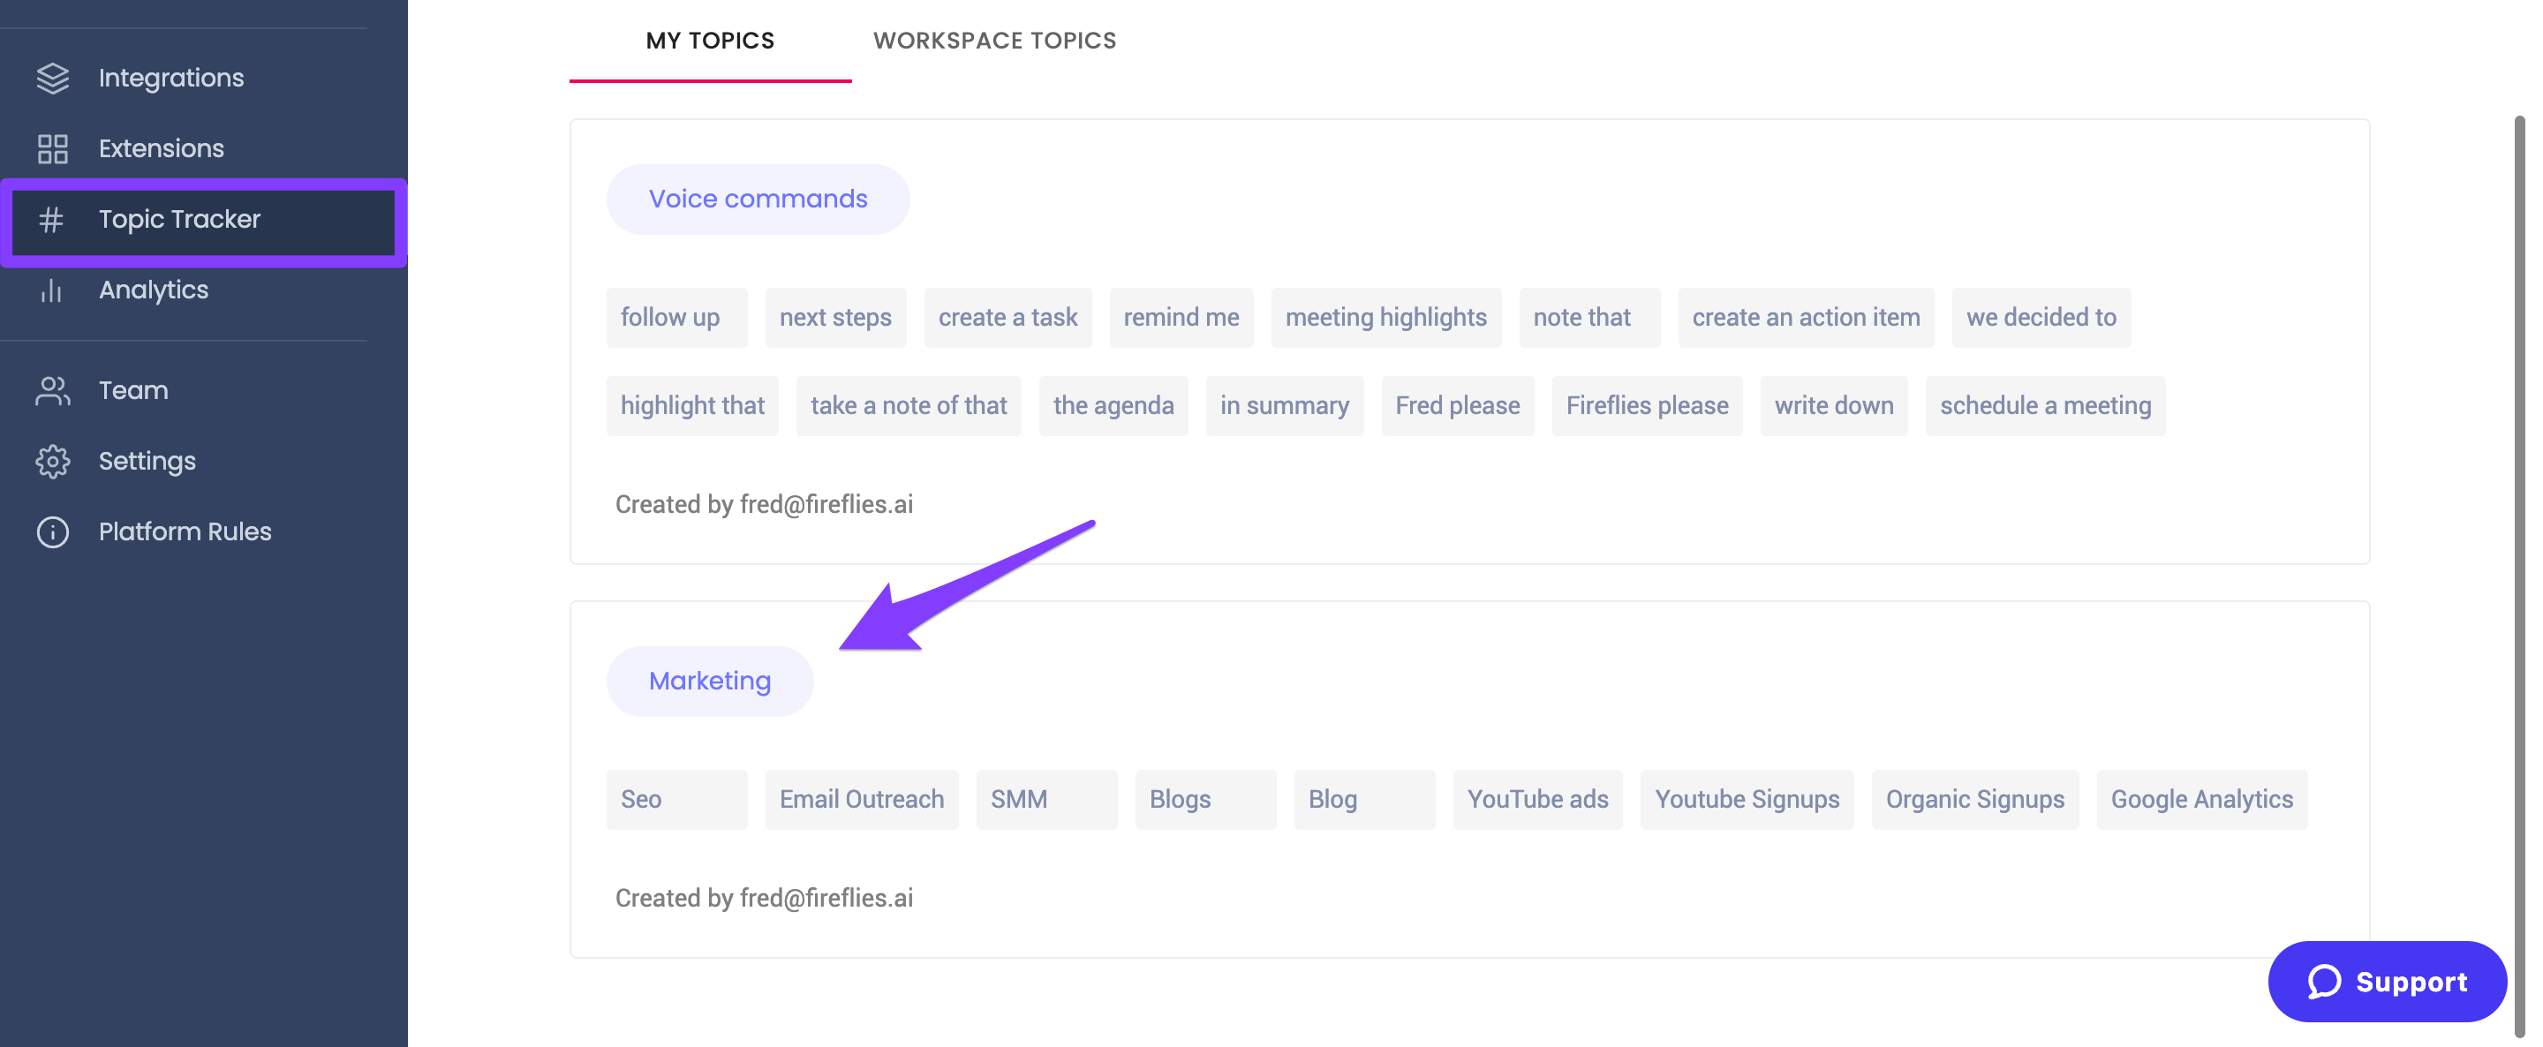Go to Analytics in the sidebar
Screen dimensions: 2543x1047
click(x=203, y=290)
